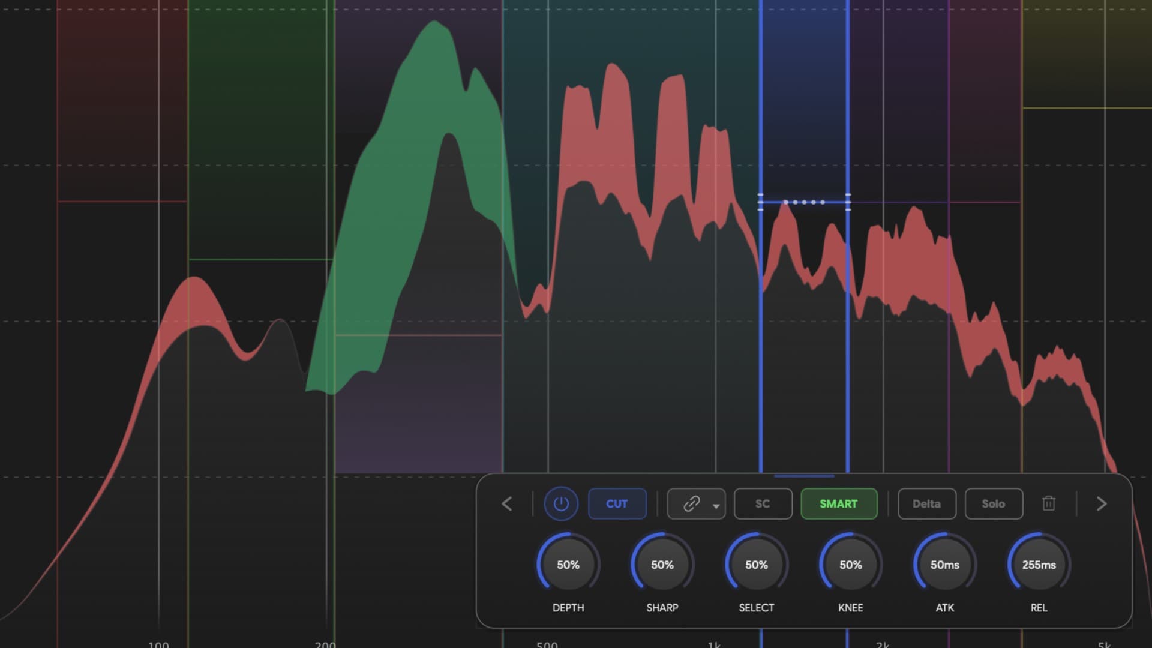This screenshot has height=648, width=1152.
Task: Enable SC sidechain mode
Action: 763,503
